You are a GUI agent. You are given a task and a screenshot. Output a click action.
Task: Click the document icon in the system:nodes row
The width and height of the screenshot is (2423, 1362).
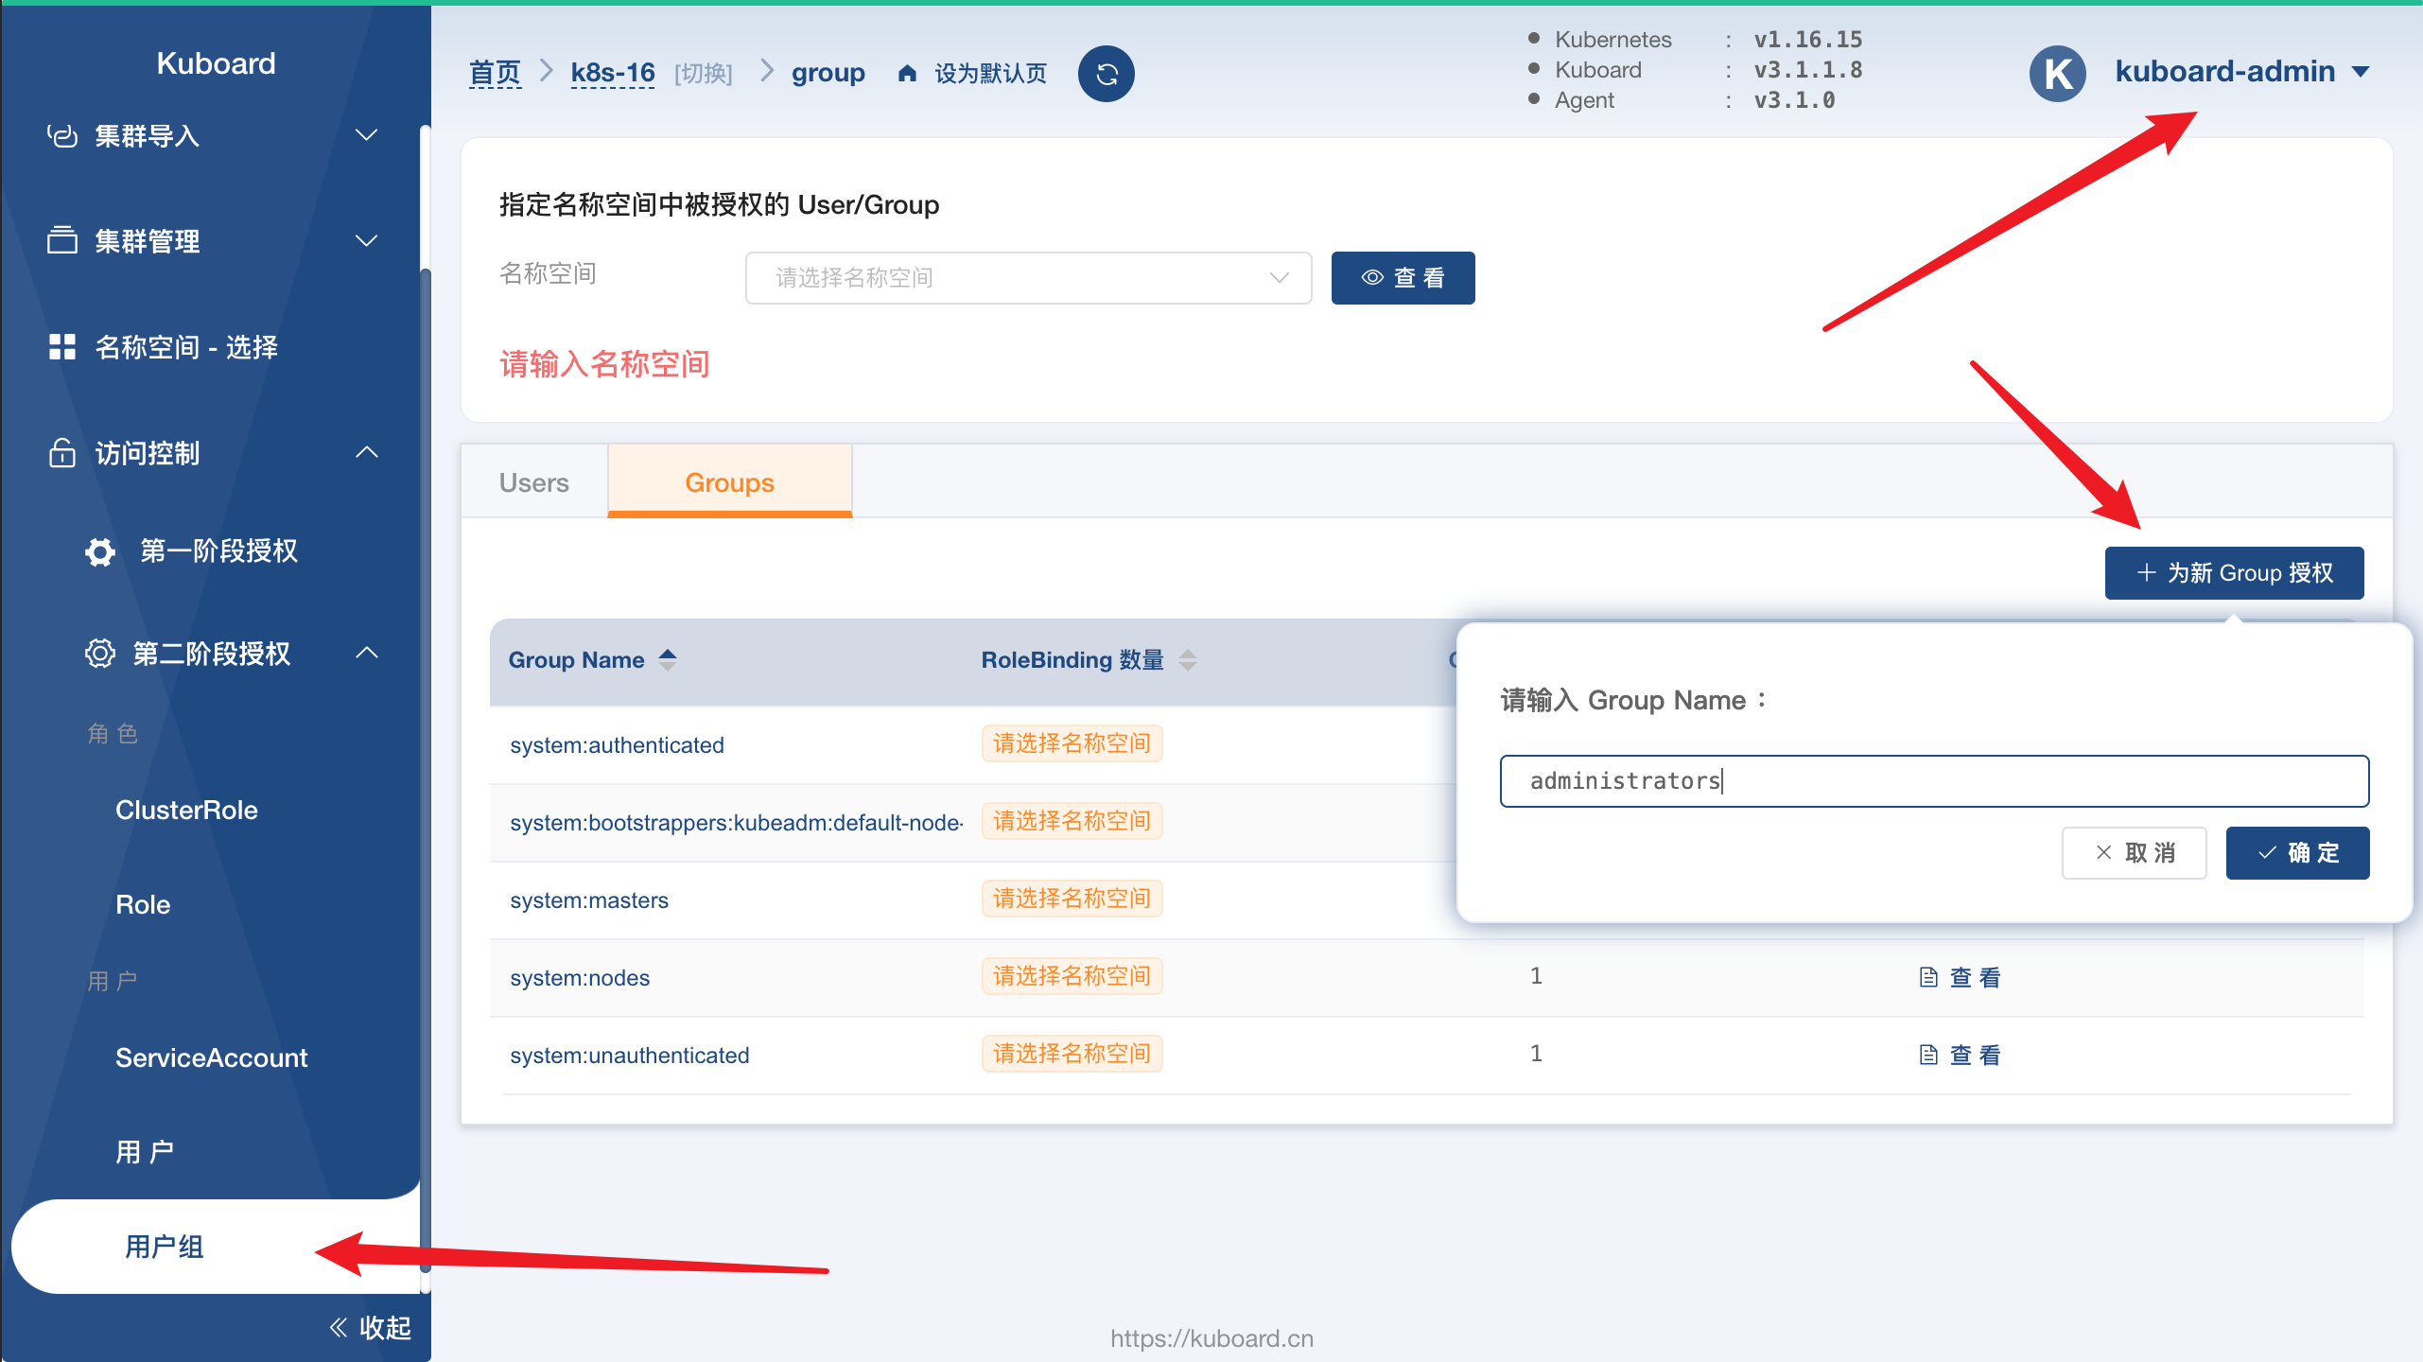point(1928,978)
